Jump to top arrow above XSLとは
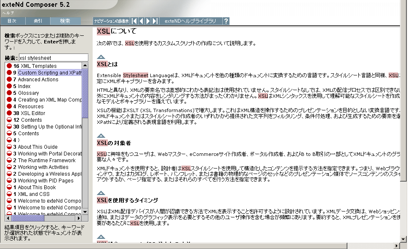The width and height of the screenshot is (408, 249). (101, 57)
